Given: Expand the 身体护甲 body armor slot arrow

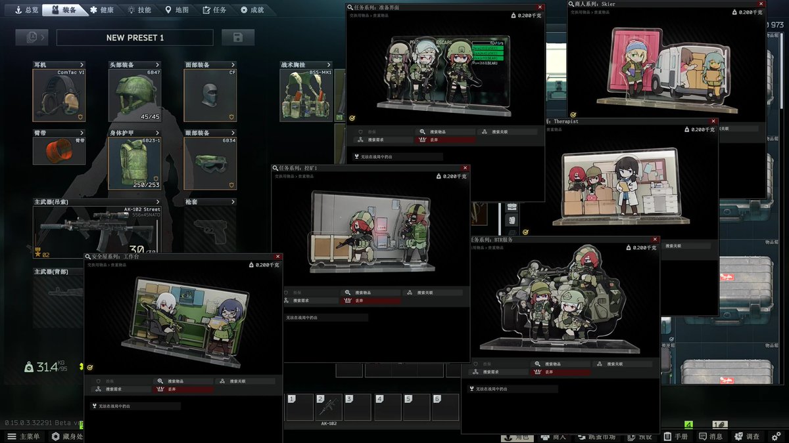Looking at the screenshot, I should pyautogui.click(x=158, y=133).
